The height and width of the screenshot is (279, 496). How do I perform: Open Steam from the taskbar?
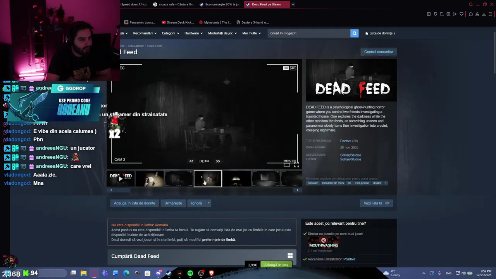coord(169,273)
